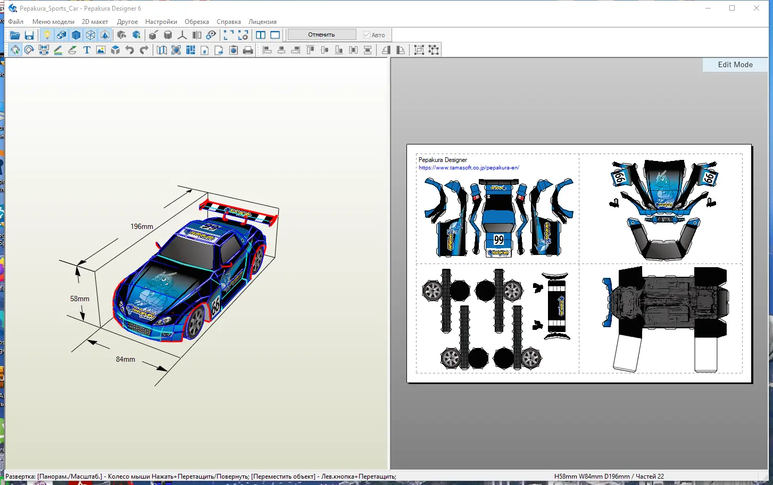Screen dimensions: 773x485
Task: Expand the Настройки menu
Action: coord(161,22)
